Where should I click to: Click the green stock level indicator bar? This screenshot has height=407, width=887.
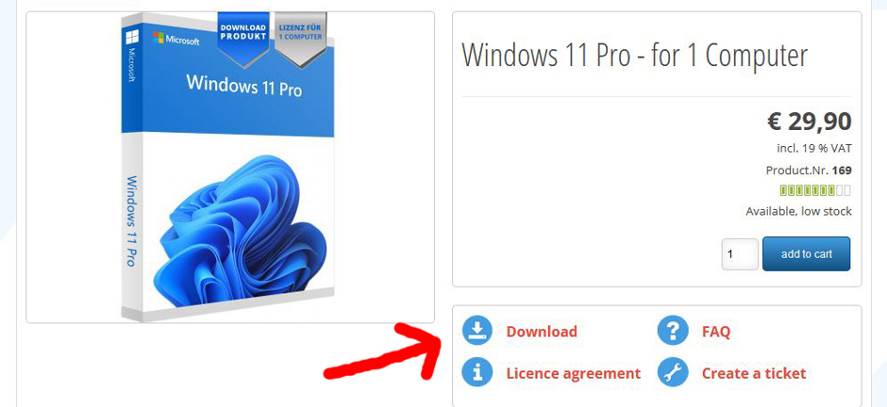[815, 191]
